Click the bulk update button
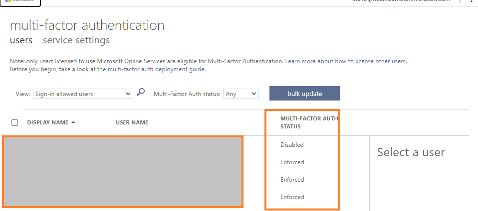The image size is (478, 211). pyautogui.click(x=304, y=94)
